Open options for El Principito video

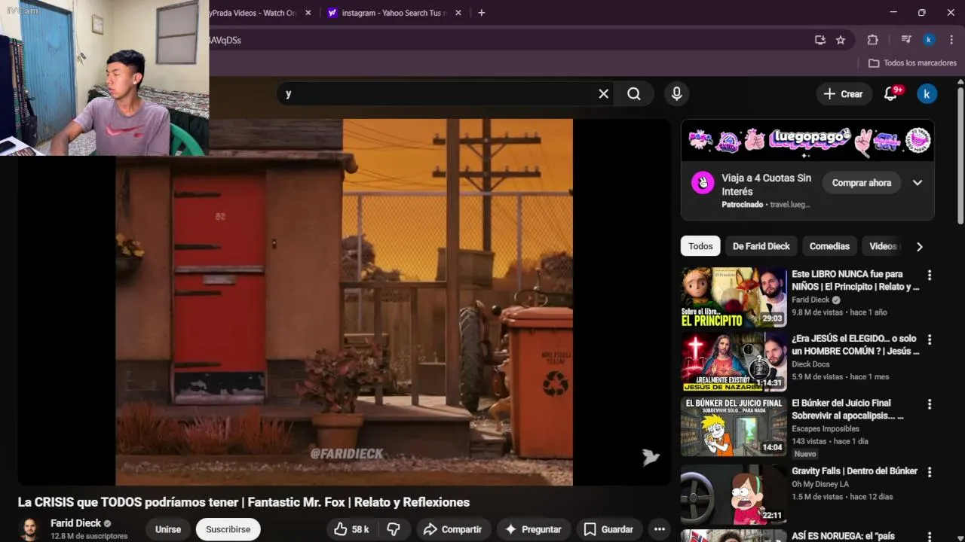point(930,276)
